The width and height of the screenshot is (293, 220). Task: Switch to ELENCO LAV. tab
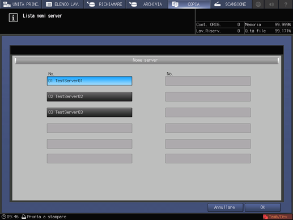[63, 4]
